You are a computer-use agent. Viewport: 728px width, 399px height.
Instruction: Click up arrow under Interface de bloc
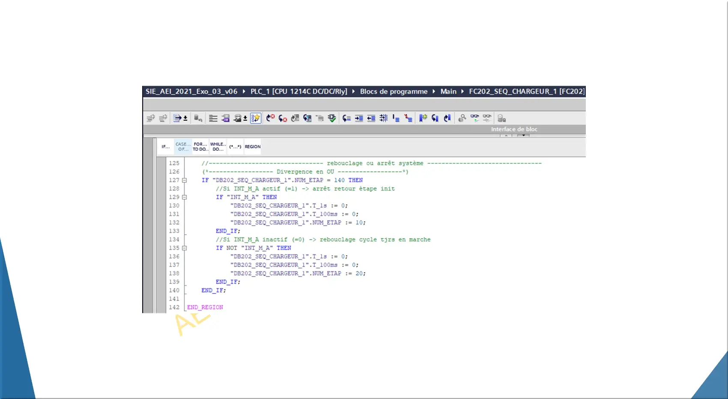point(506,135)
